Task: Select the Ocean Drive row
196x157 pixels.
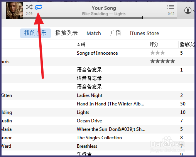Action: click(x=98, y=121)
